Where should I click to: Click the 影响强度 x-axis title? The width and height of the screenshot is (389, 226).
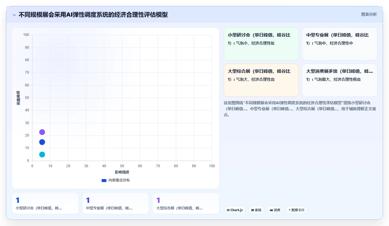tap(122, 172)
